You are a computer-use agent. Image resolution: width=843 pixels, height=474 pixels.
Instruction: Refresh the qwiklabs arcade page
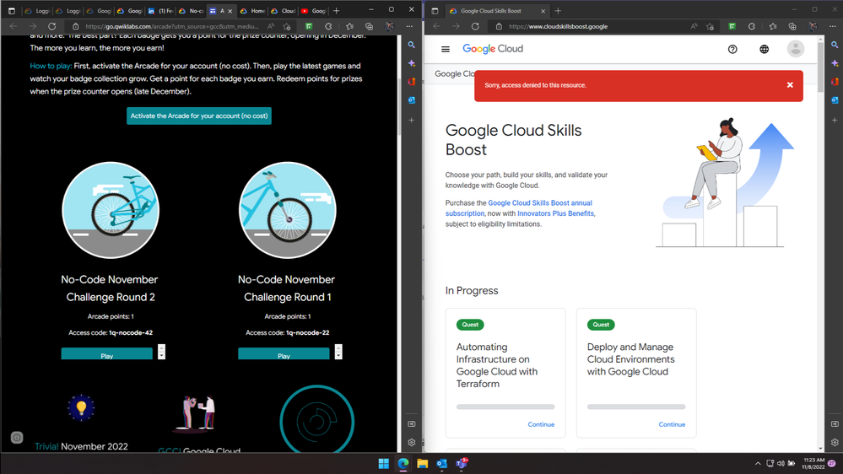point(51,26)
